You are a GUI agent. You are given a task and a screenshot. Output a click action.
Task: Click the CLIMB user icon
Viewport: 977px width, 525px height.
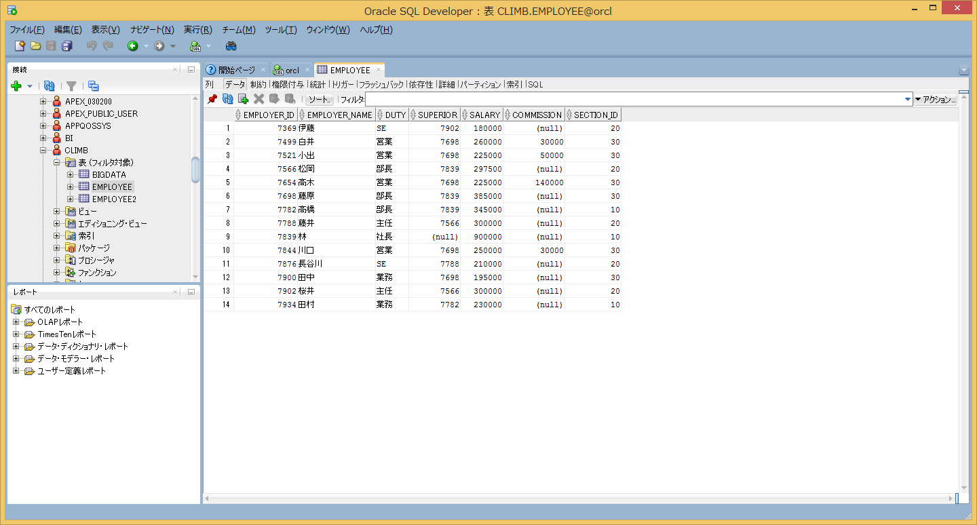point(57,150)
